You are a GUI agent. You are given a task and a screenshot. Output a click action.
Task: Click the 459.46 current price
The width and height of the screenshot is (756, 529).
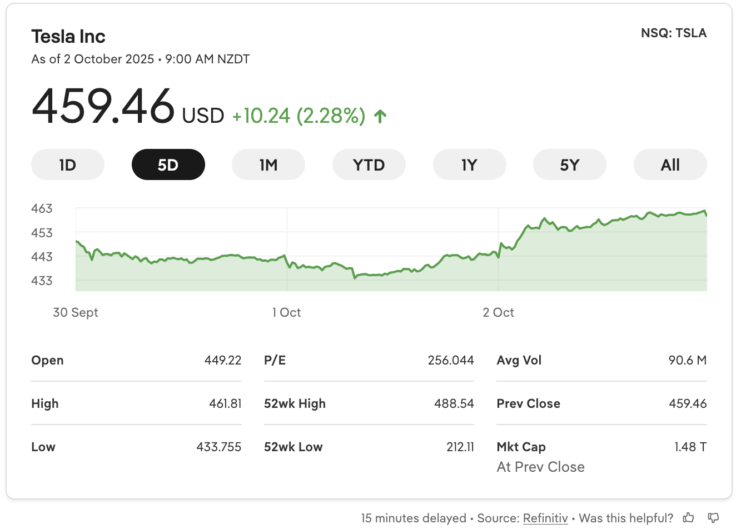[x=103, y=106]
